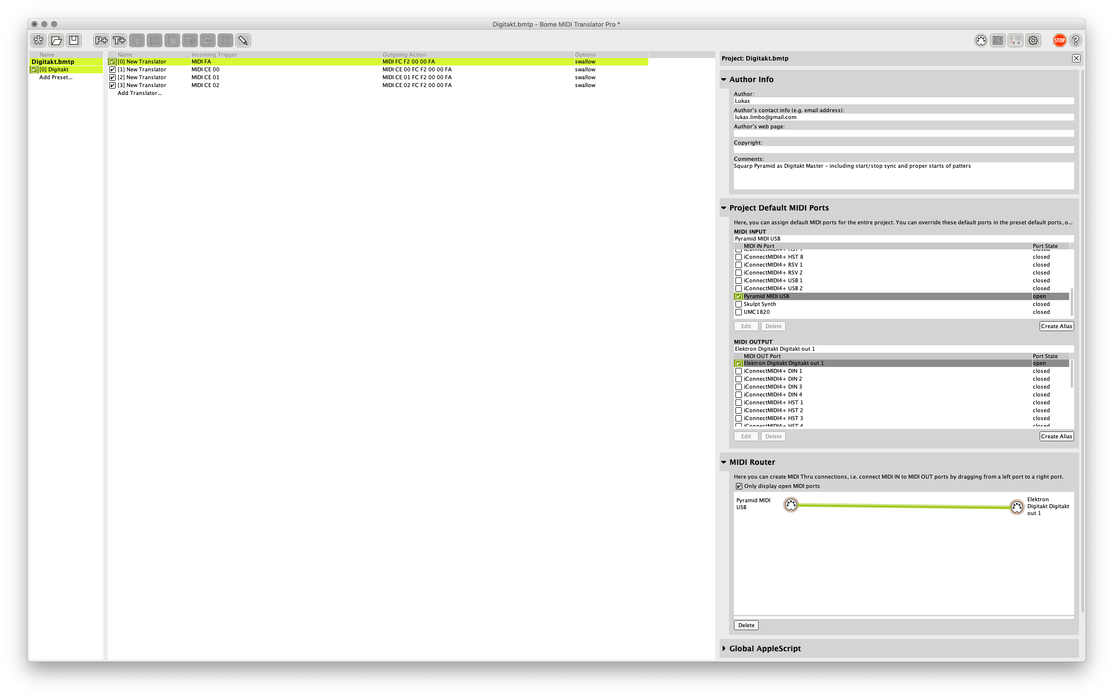Open the log window lines icon

tap(998, 40)
